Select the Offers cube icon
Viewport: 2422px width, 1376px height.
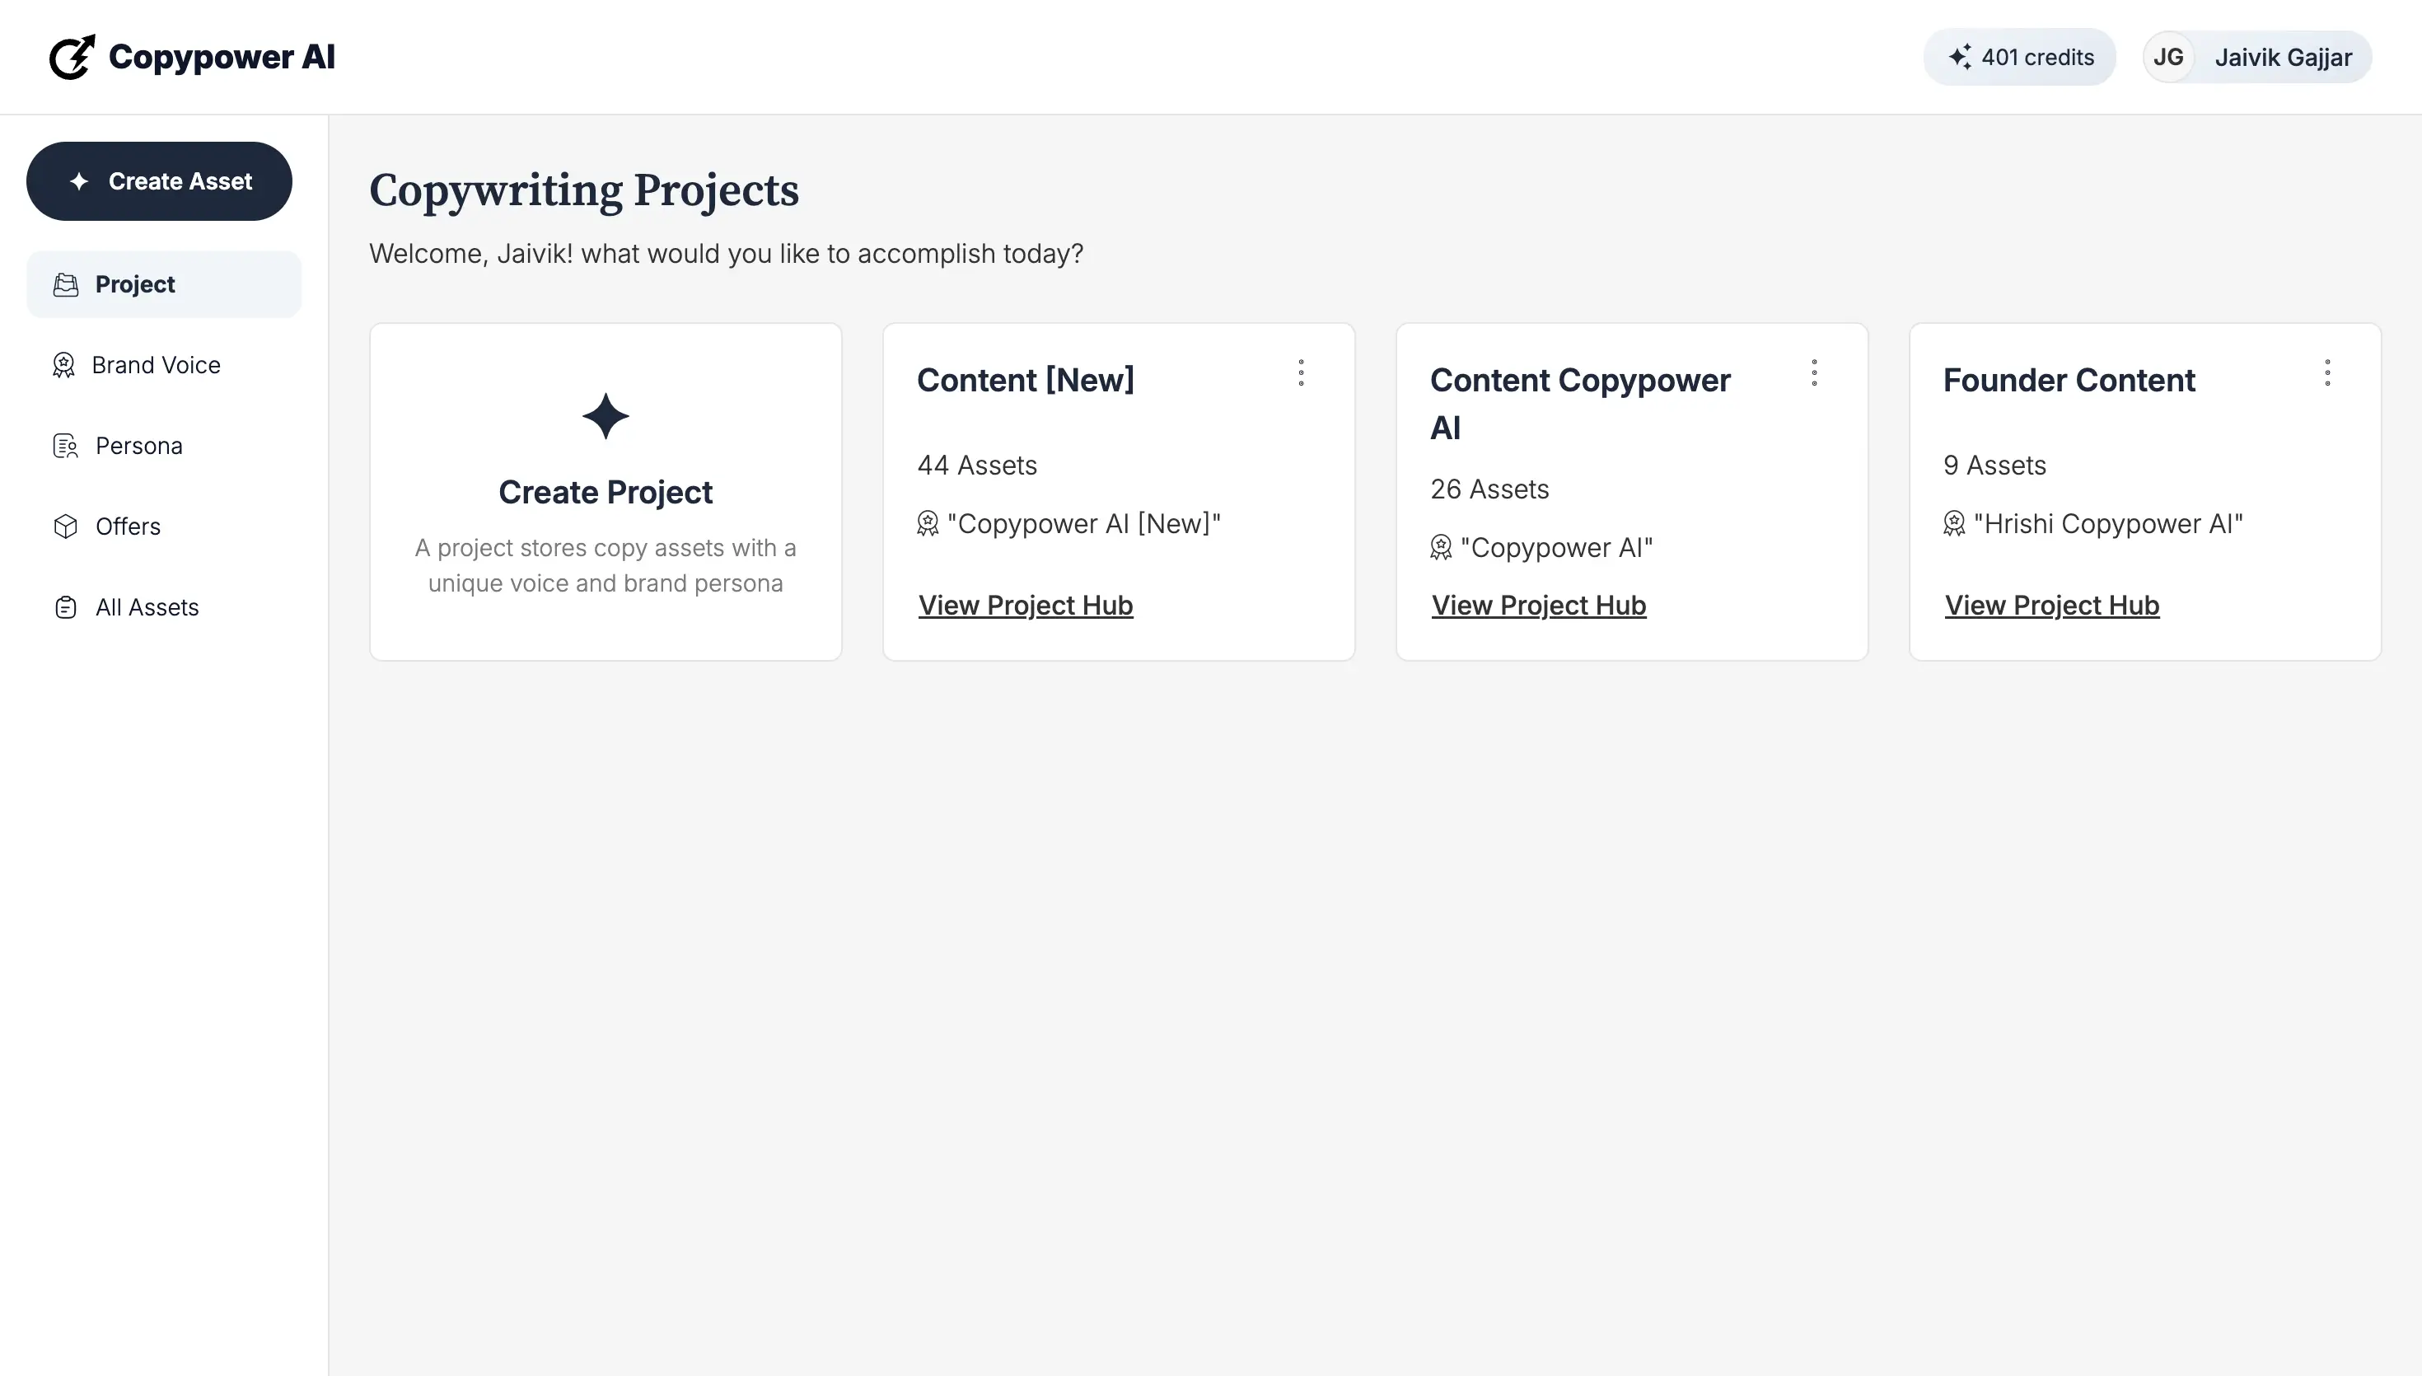pyautogui.click(x=64, y=527)
